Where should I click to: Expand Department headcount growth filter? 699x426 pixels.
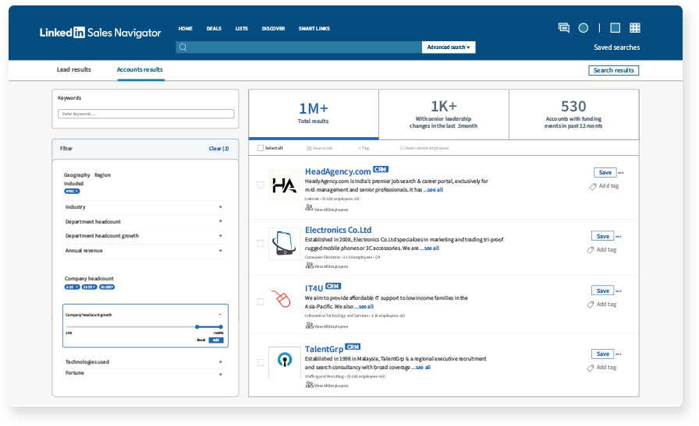point(220,235)
